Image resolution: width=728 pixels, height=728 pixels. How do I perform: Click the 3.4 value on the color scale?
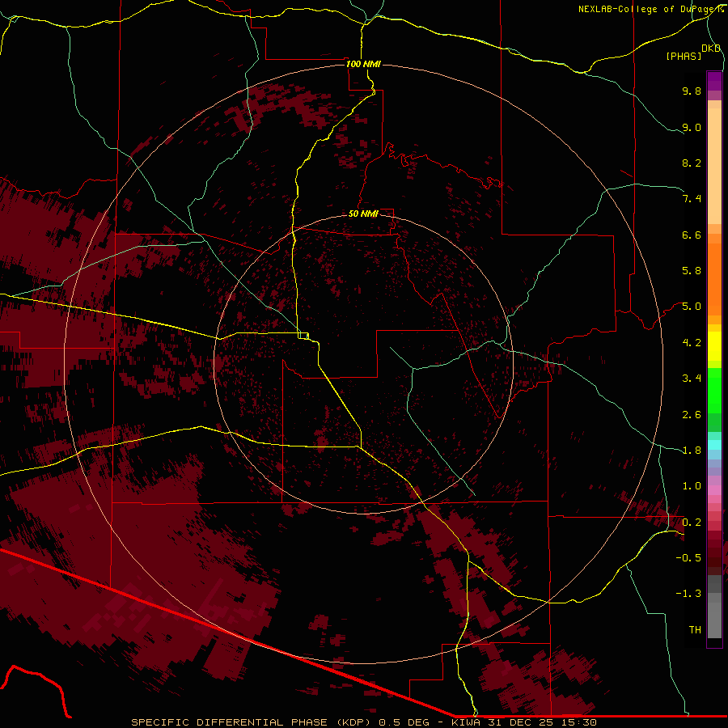pyautogui.click(x=692, y=379)
